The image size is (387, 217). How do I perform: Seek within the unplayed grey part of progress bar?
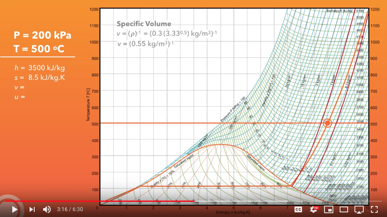point(287,201)
